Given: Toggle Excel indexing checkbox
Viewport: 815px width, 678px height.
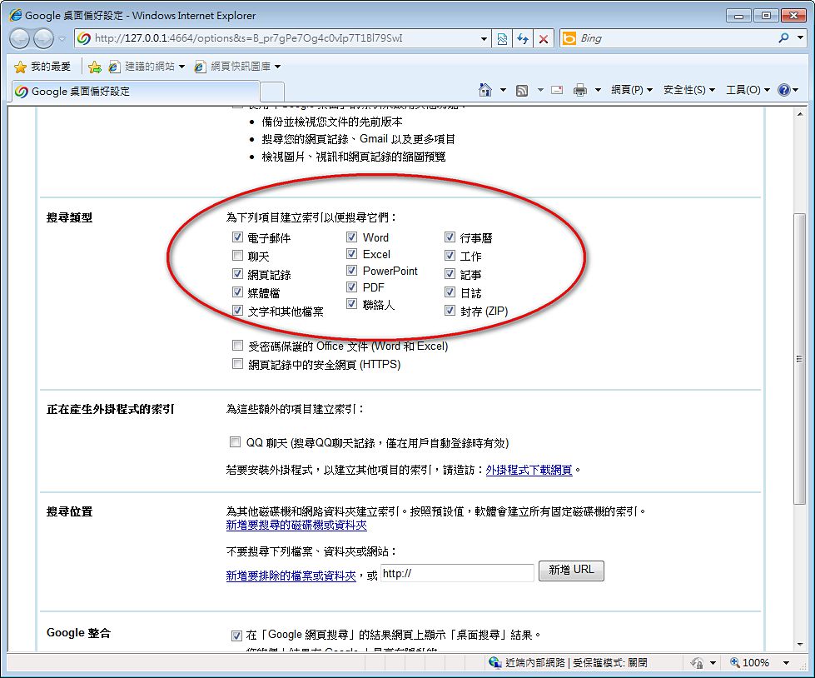Looking at the screenshot, I should pos(352,254).
